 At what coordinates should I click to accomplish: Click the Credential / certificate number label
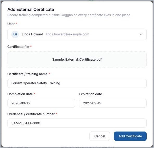tap(31, 114)
